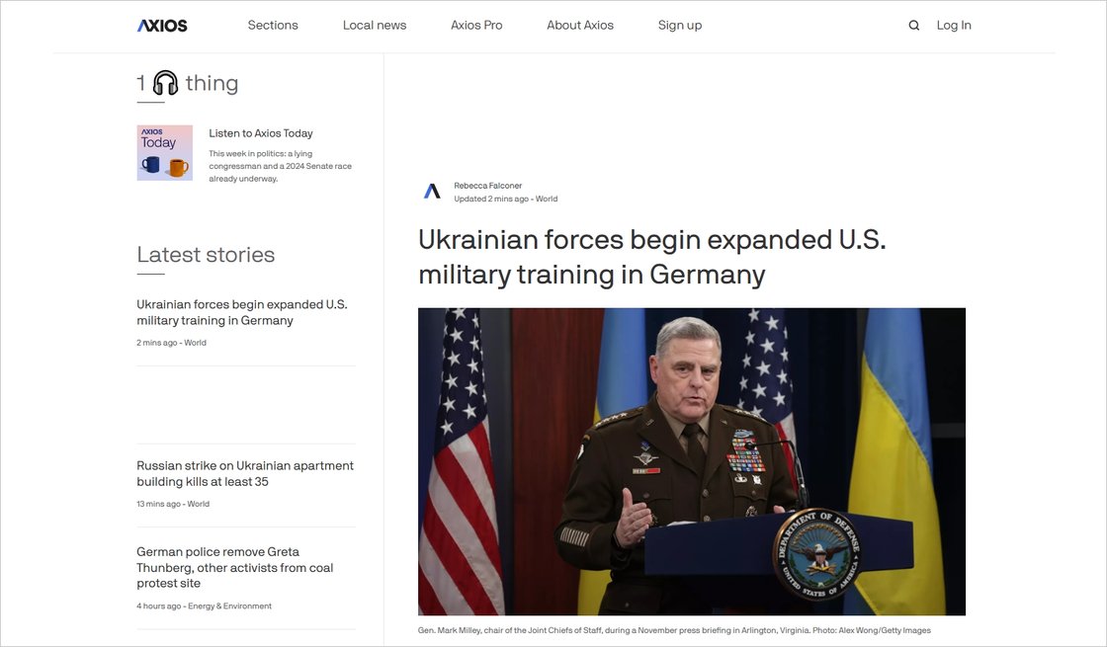Expand the Sections menu
This screenshot has height=647, width=1107.
point(273,26)
